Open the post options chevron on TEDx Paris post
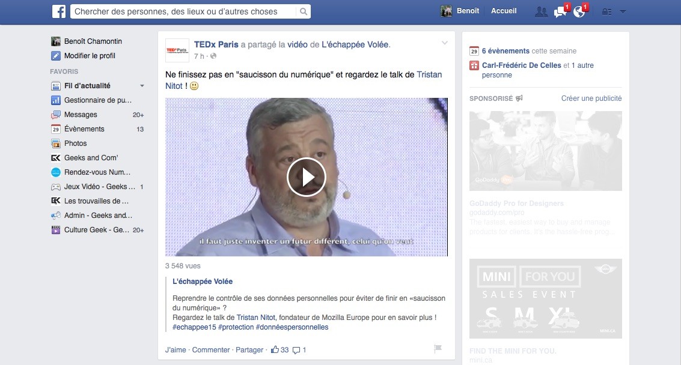The image size is (681, 365). (445, 43)
